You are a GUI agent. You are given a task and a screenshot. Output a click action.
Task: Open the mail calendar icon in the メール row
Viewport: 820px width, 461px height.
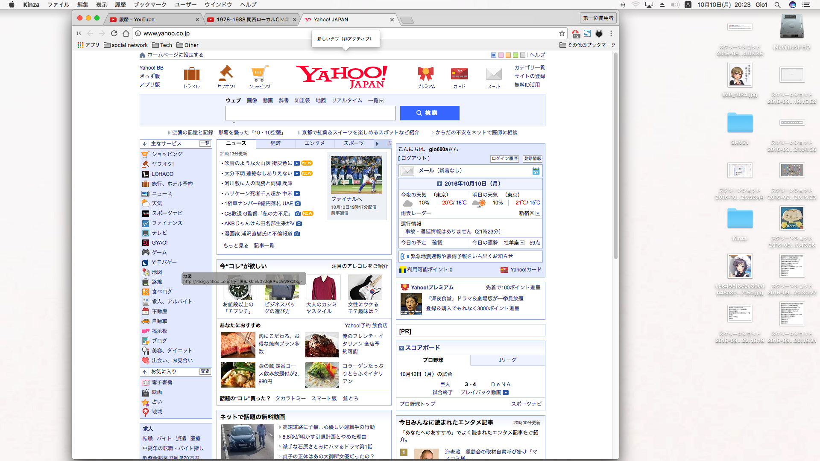click(536, 171)
